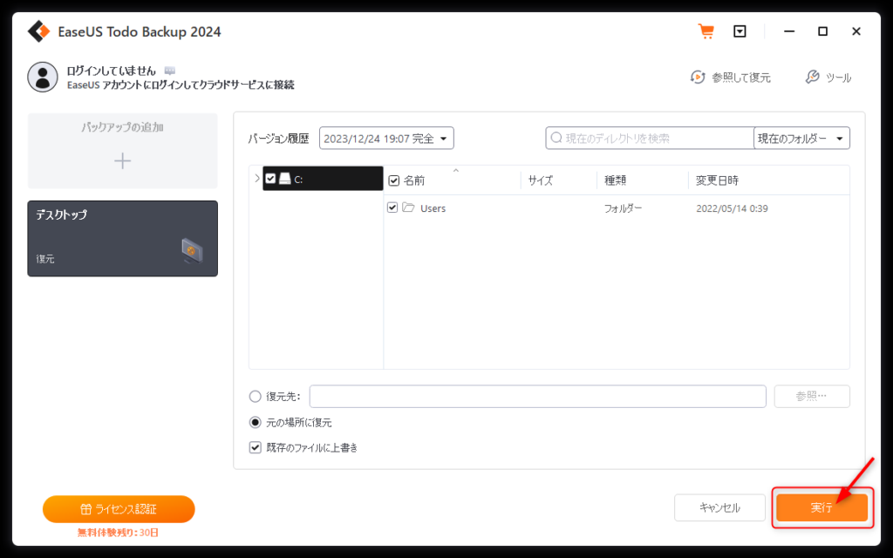This screenshot has width=893, height=558.
Task: Open the バージョン履歴 date dropdown
Action: click(x=386, y=138)
